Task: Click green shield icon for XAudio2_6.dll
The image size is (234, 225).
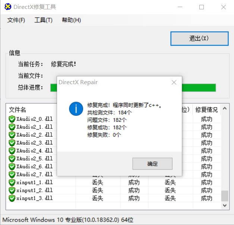Action: pyautogui.click(x=12, y=167)
